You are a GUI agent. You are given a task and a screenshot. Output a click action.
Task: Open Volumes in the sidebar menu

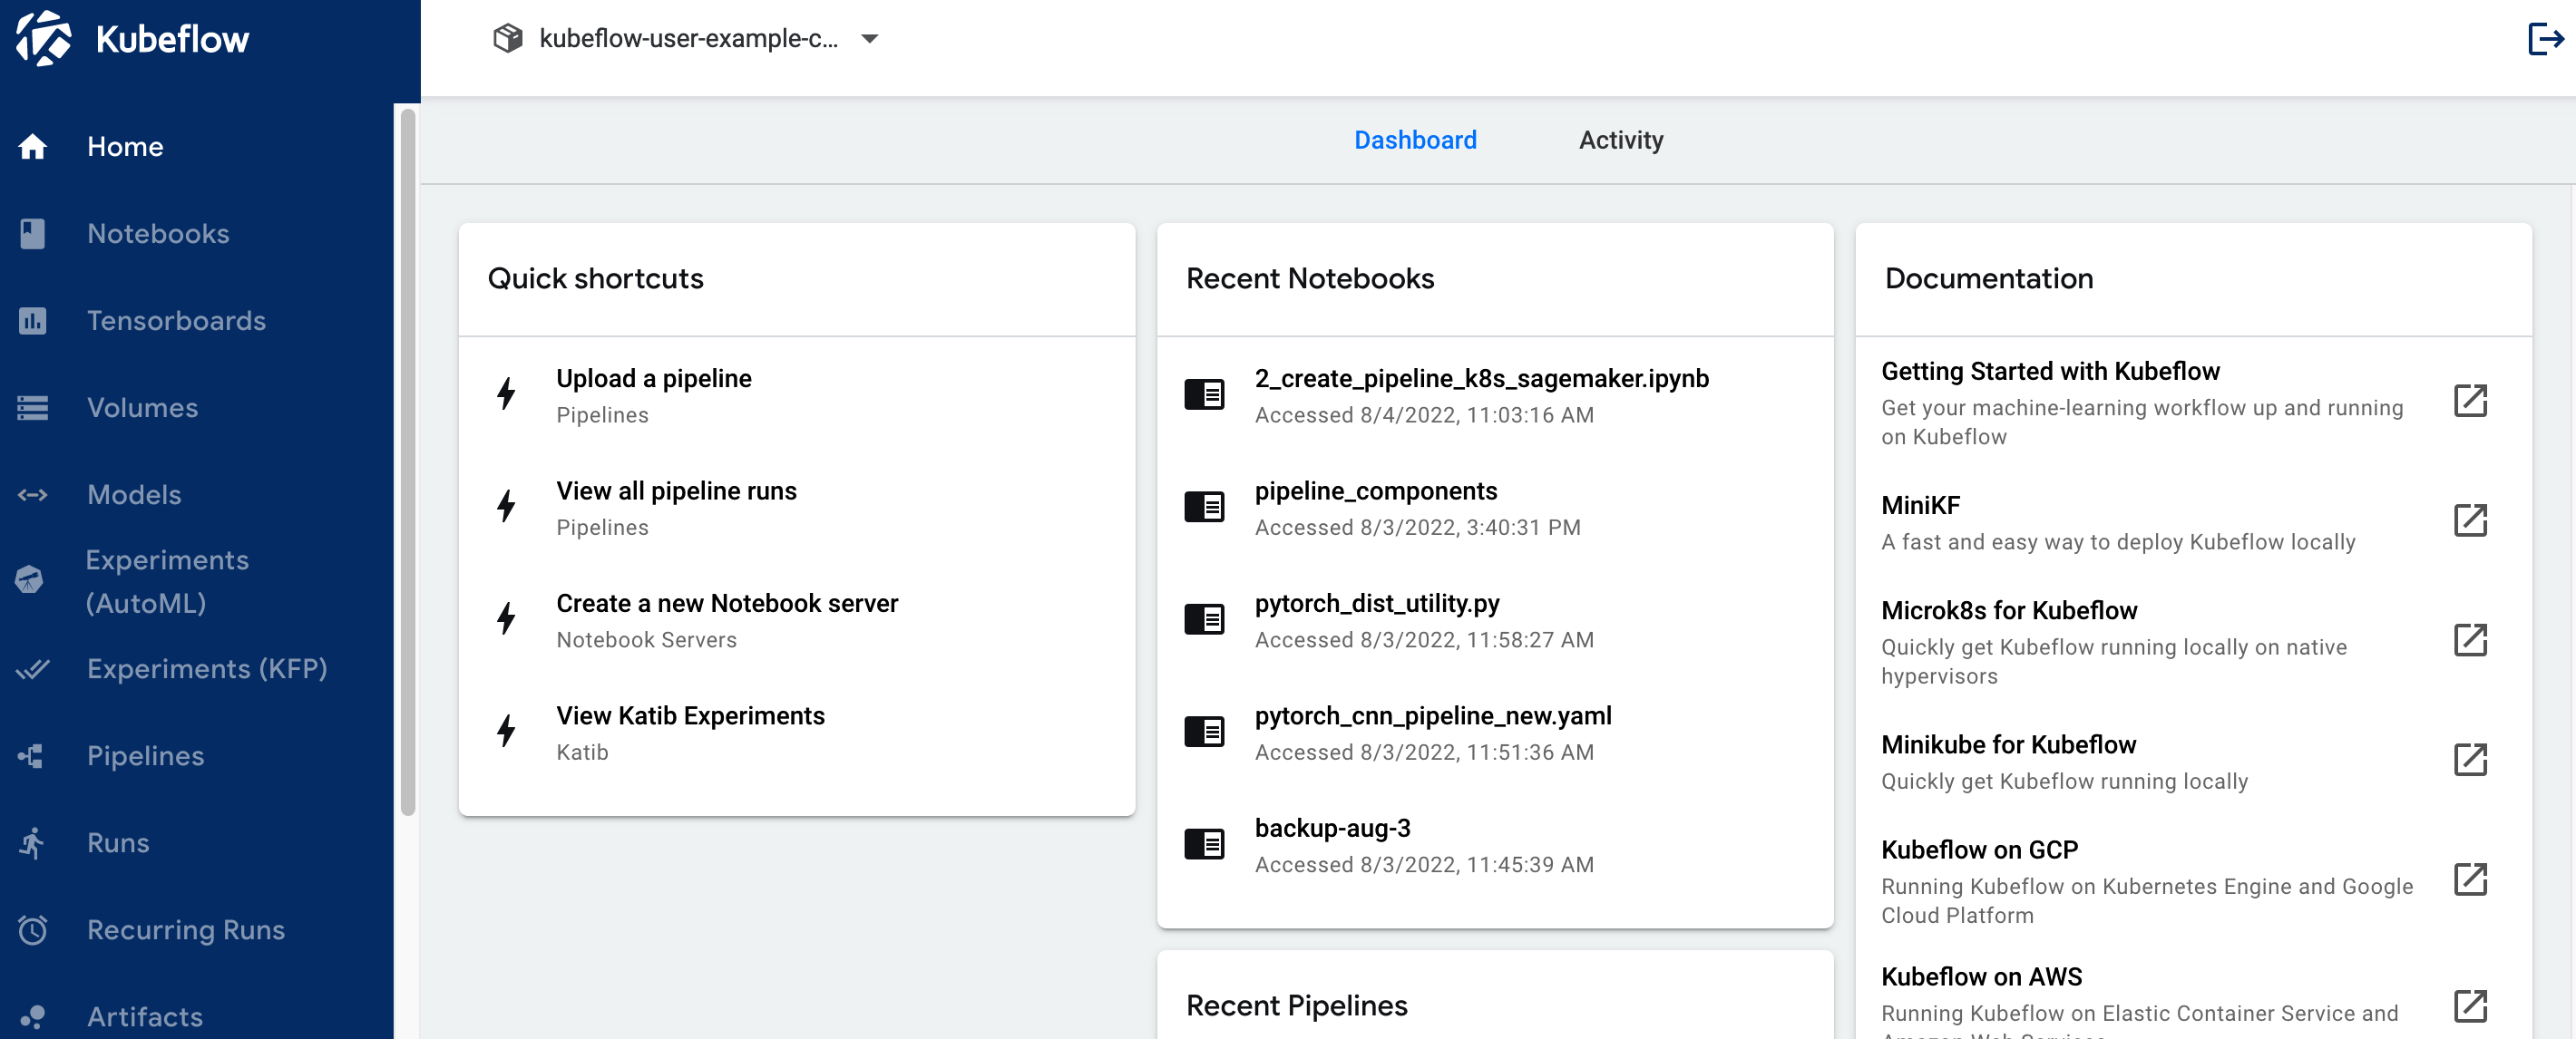point(197,408)
